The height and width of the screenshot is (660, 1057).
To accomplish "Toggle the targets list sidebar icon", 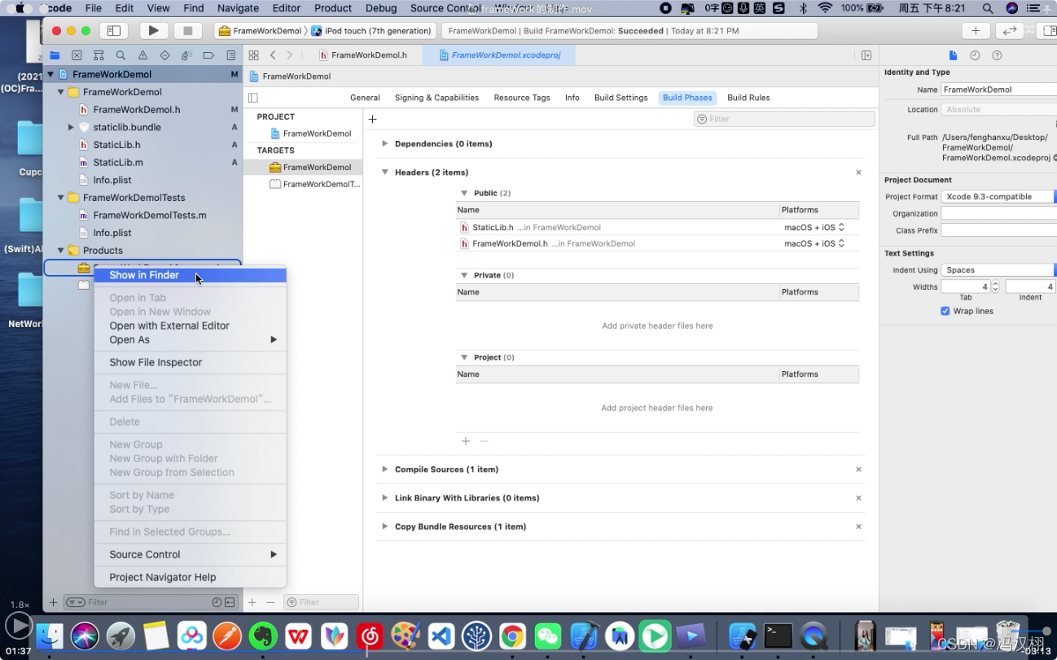I will 253,98.
